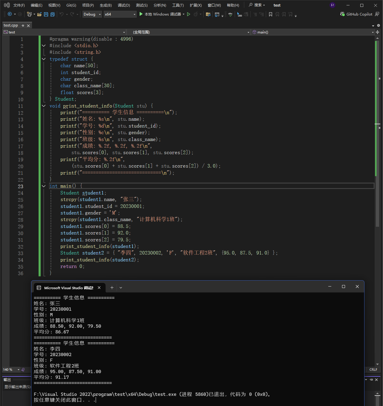Viewport: 383px width, 406px height.
Task: Click the Save All disks icon
Action: pos(53,14)
